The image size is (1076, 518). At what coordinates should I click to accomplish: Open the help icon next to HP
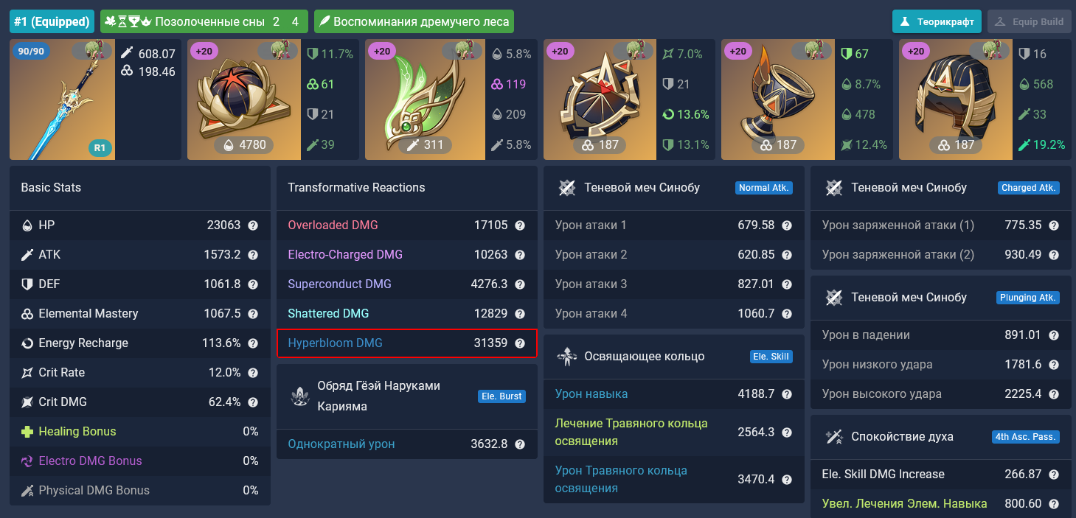[253, 225]
